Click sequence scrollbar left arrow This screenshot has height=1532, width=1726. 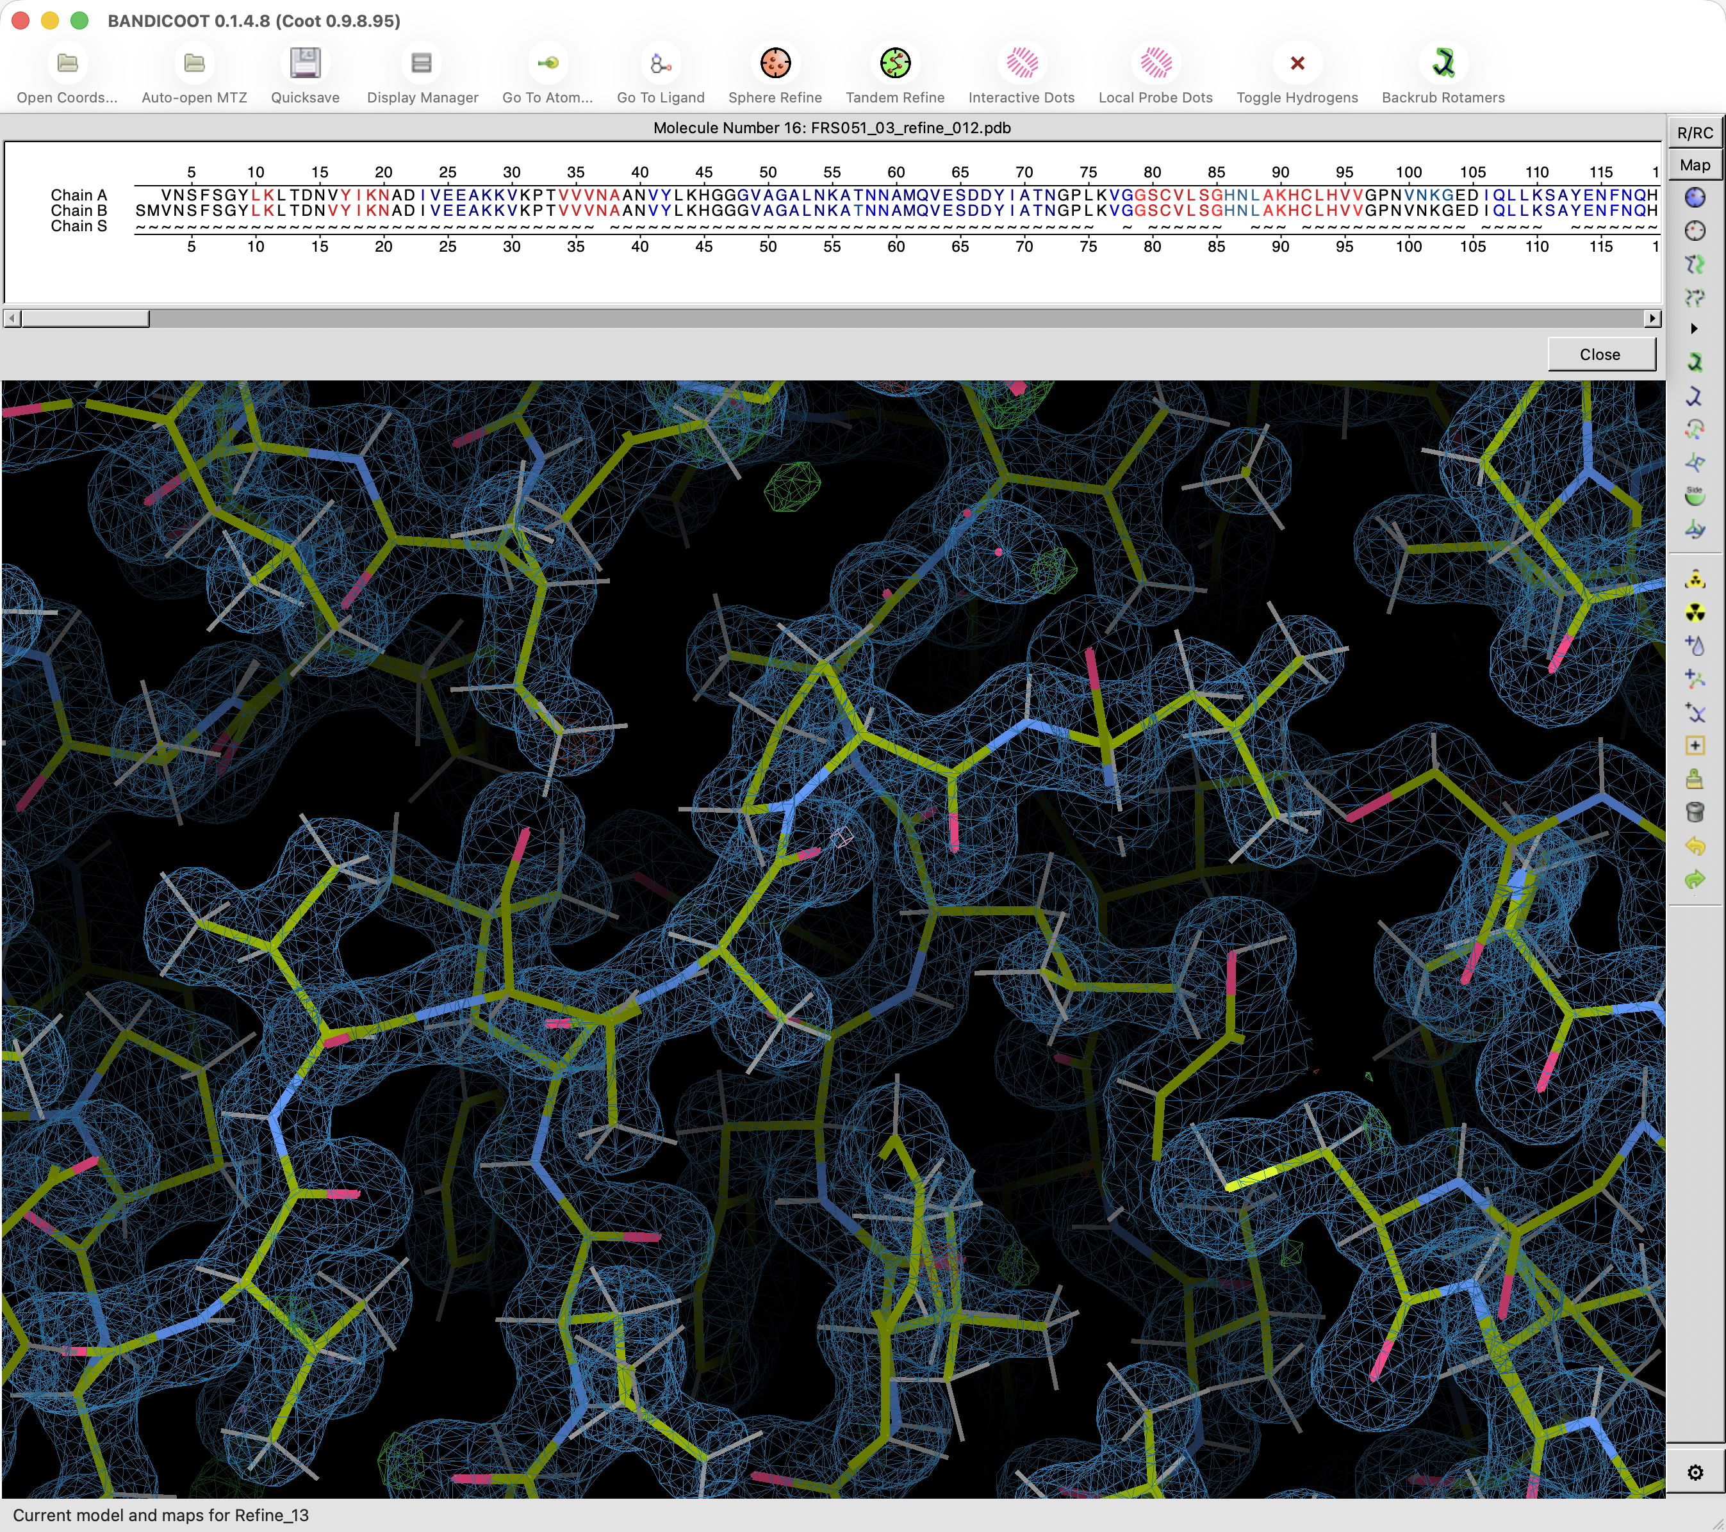click(x=12, y=318)
